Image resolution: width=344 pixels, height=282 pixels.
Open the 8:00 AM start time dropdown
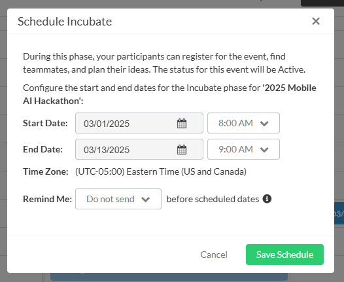[243, 123]
